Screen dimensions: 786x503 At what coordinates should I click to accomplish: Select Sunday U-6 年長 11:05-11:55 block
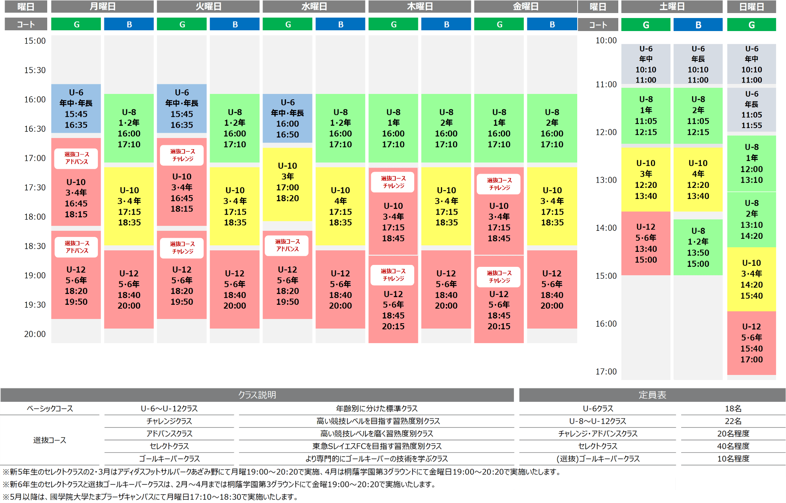point(751,110)
